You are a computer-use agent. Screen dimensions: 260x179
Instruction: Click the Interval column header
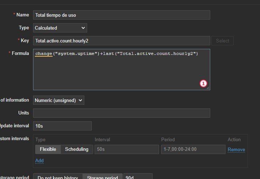tap(102, 140)
